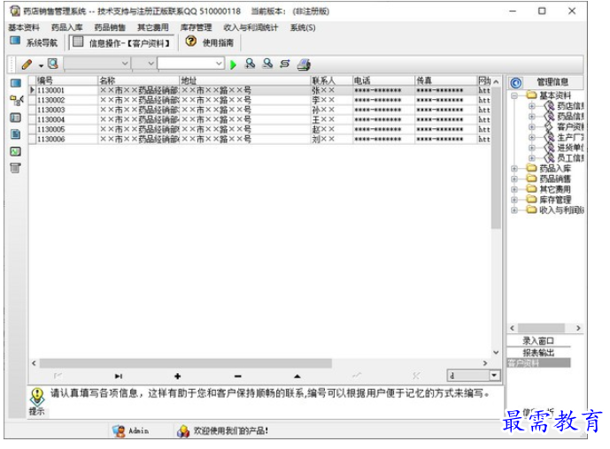Switch to the 信息操作-【客户资料】 tab
The height and width of the screenshot is (449, 610).
click(x=122, y=42)
